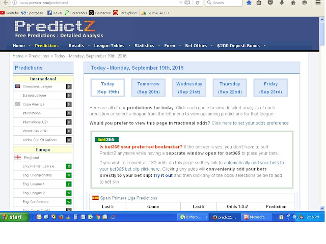Launch Excel from quick launch bar
Screen dimensions: 326x244
coord(90,217)
